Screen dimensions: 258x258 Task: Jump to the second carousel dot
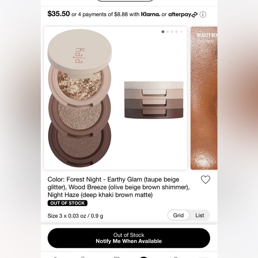click(x=168, y=32)
